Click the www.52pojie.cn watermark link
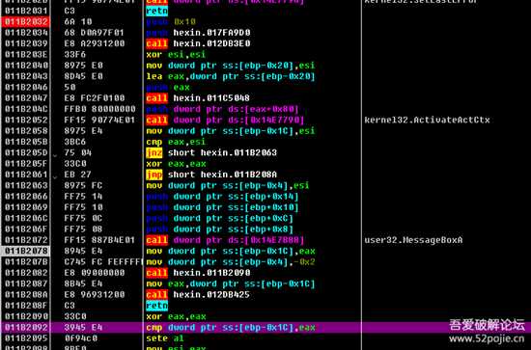This screenshot has width=531, height=350. pos(487,338)
